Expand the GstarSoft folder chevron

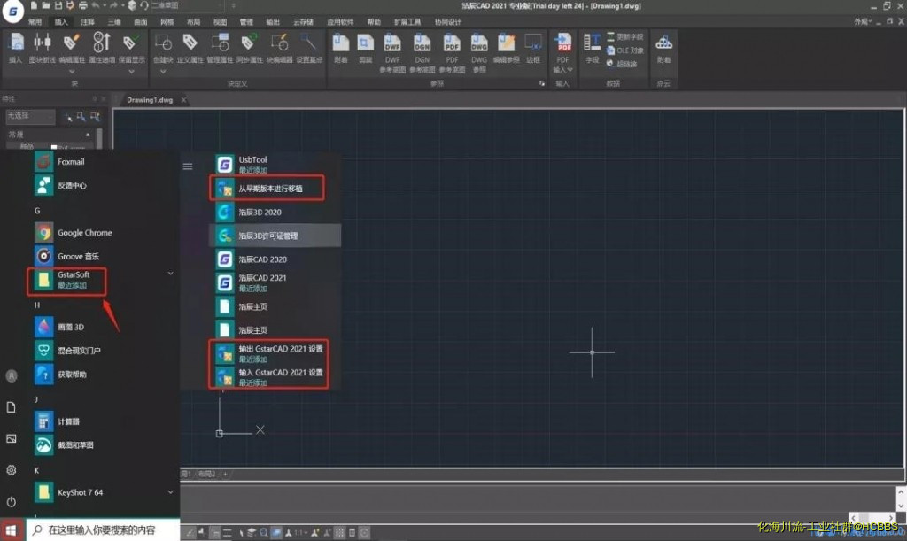pos(170,274)
